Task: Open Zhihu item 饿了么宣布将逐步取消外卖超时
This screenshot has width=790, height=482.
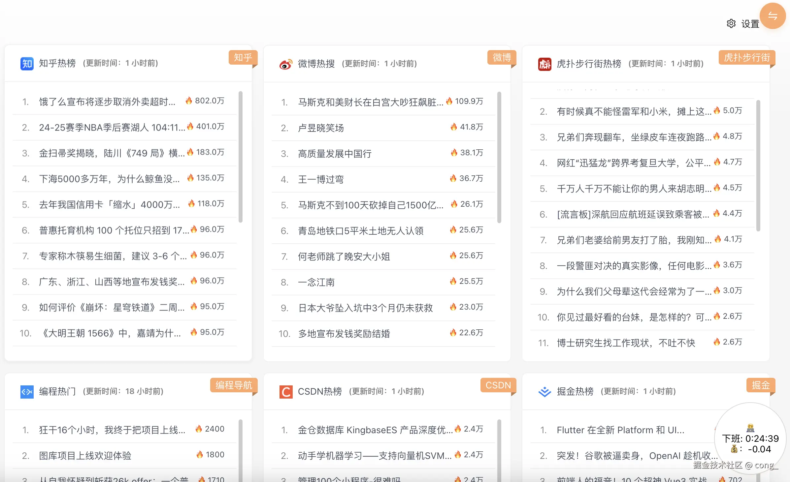Action: 107,102
